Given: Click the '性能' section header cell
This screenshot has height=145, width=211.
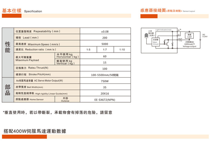Looking at the screenshot, I should click(8, 53).
